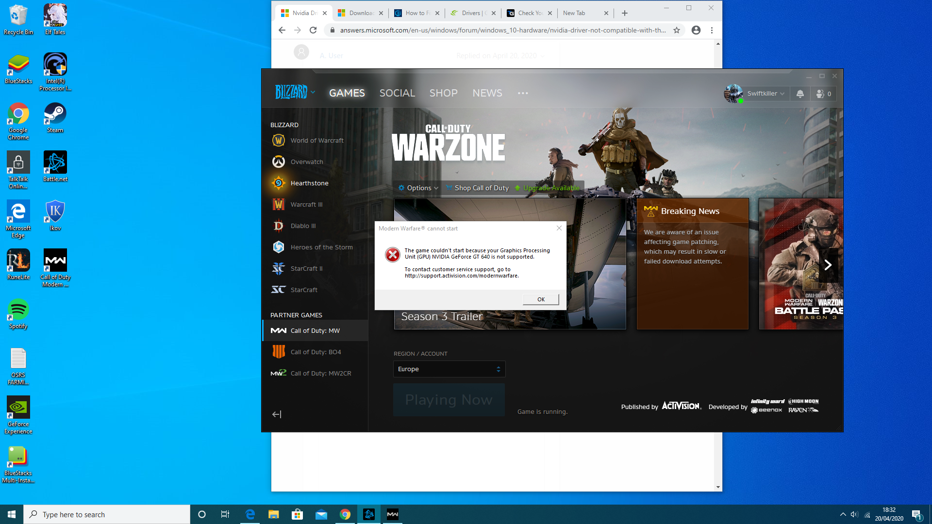
Task: Close the Nvidia Dr tab in Chrome
Action: 325,13
